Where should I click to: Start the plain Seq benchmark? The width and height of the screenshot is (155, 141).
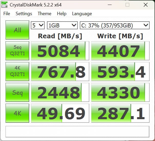(x=17, y=92)
